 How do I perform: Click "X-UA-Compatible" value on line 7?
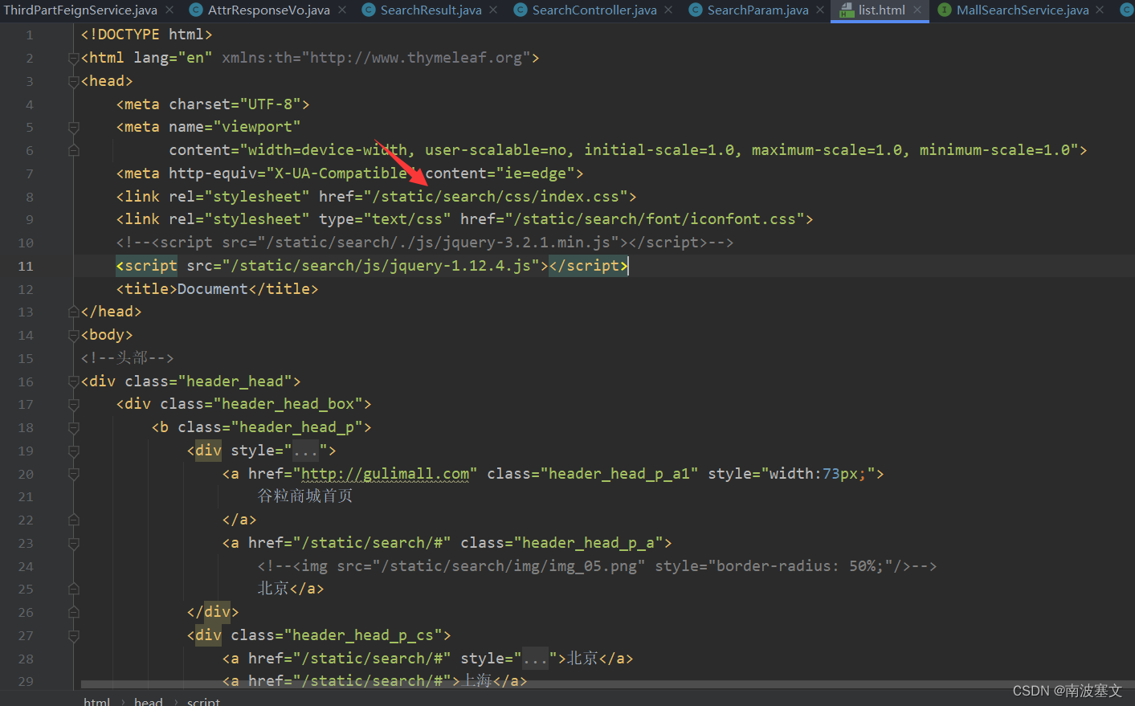341,173
